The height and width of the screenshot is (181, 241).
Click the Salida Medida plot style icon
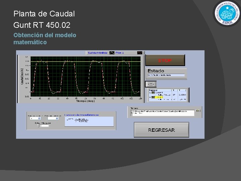(x=112, y=53)
